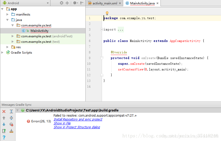Collapse the build.gradle message group
This screenshot has width=221, height=141.
(x=18, y=110)
